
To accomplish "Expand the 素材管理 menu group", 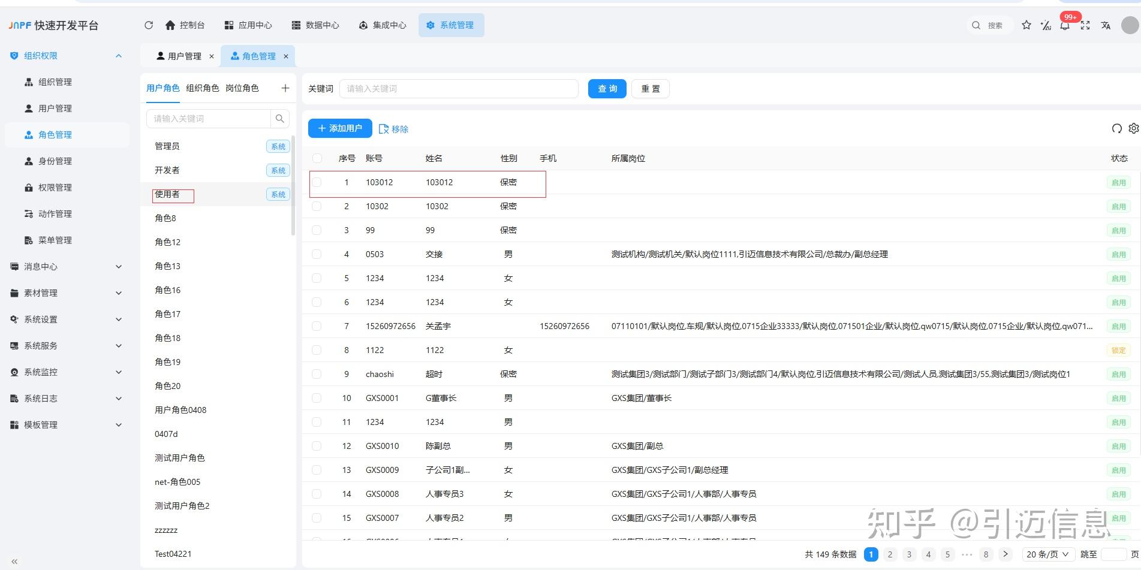I will [x=67, y=293].
